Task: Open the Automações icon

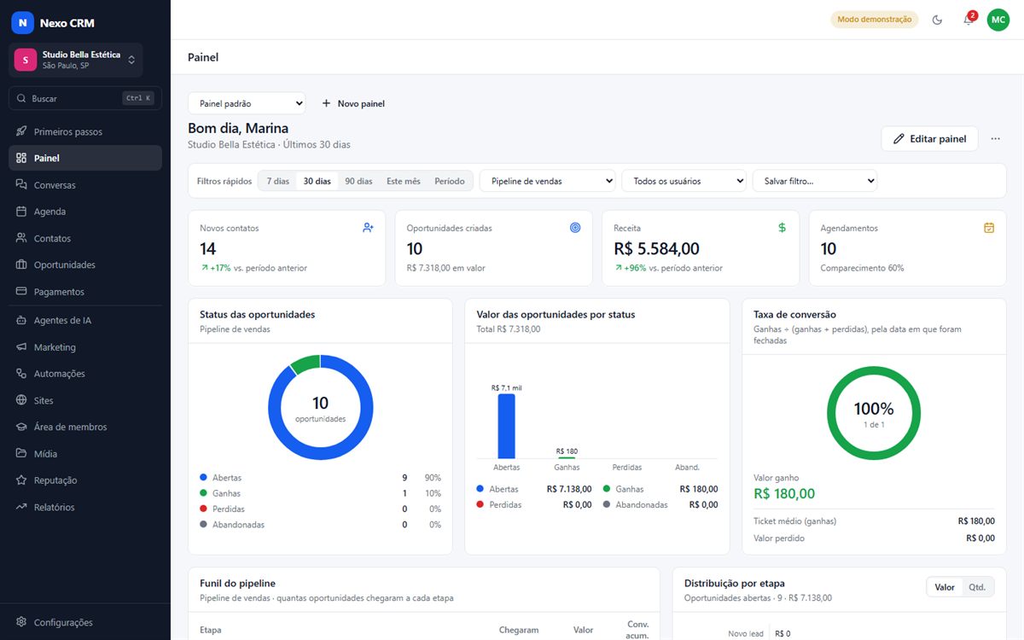Action: coord(21,374)
